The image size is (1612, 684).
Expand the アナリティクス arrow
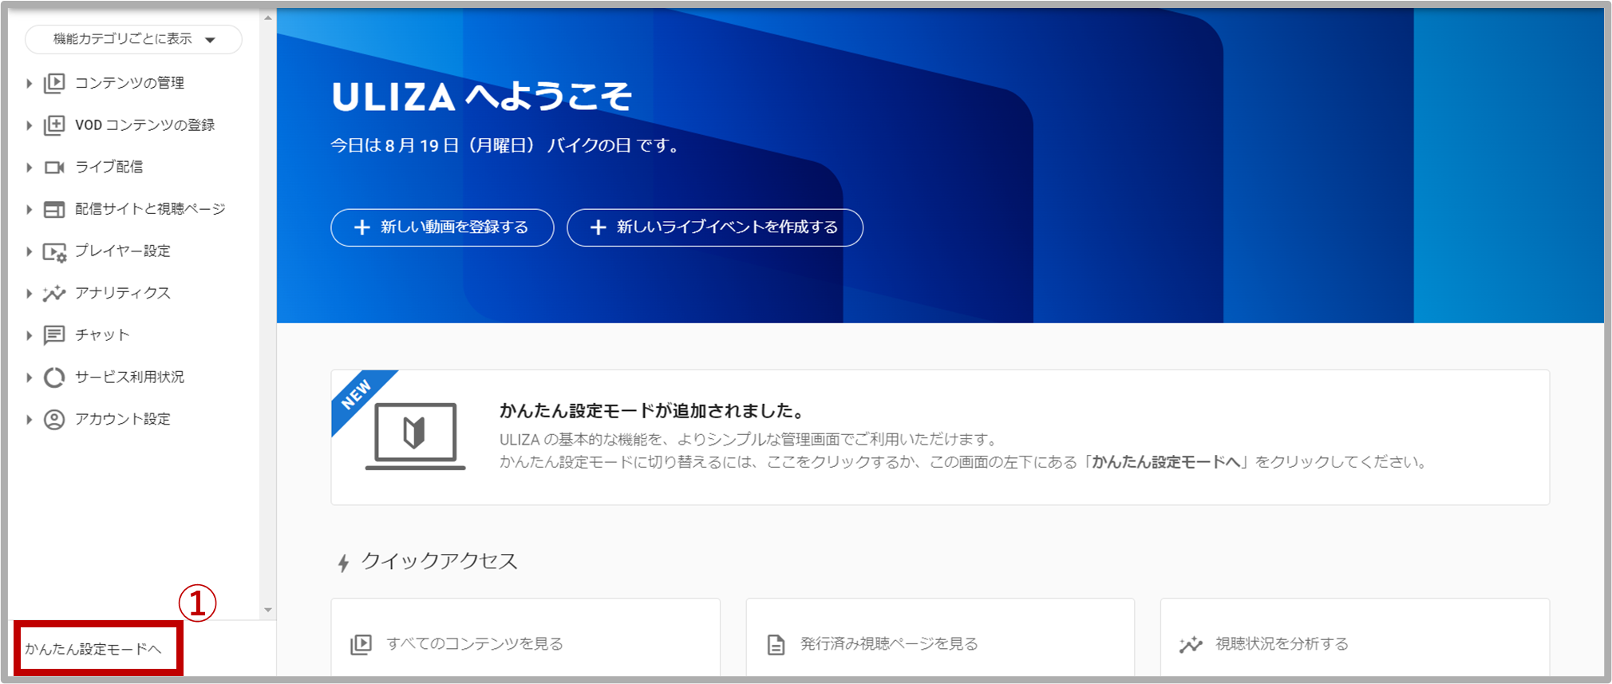click(29, 294)
